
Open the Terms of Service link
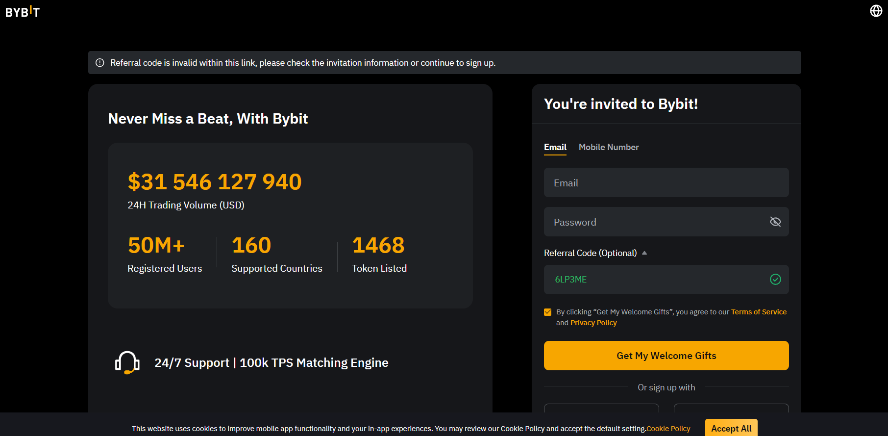(x=759, y=312)
